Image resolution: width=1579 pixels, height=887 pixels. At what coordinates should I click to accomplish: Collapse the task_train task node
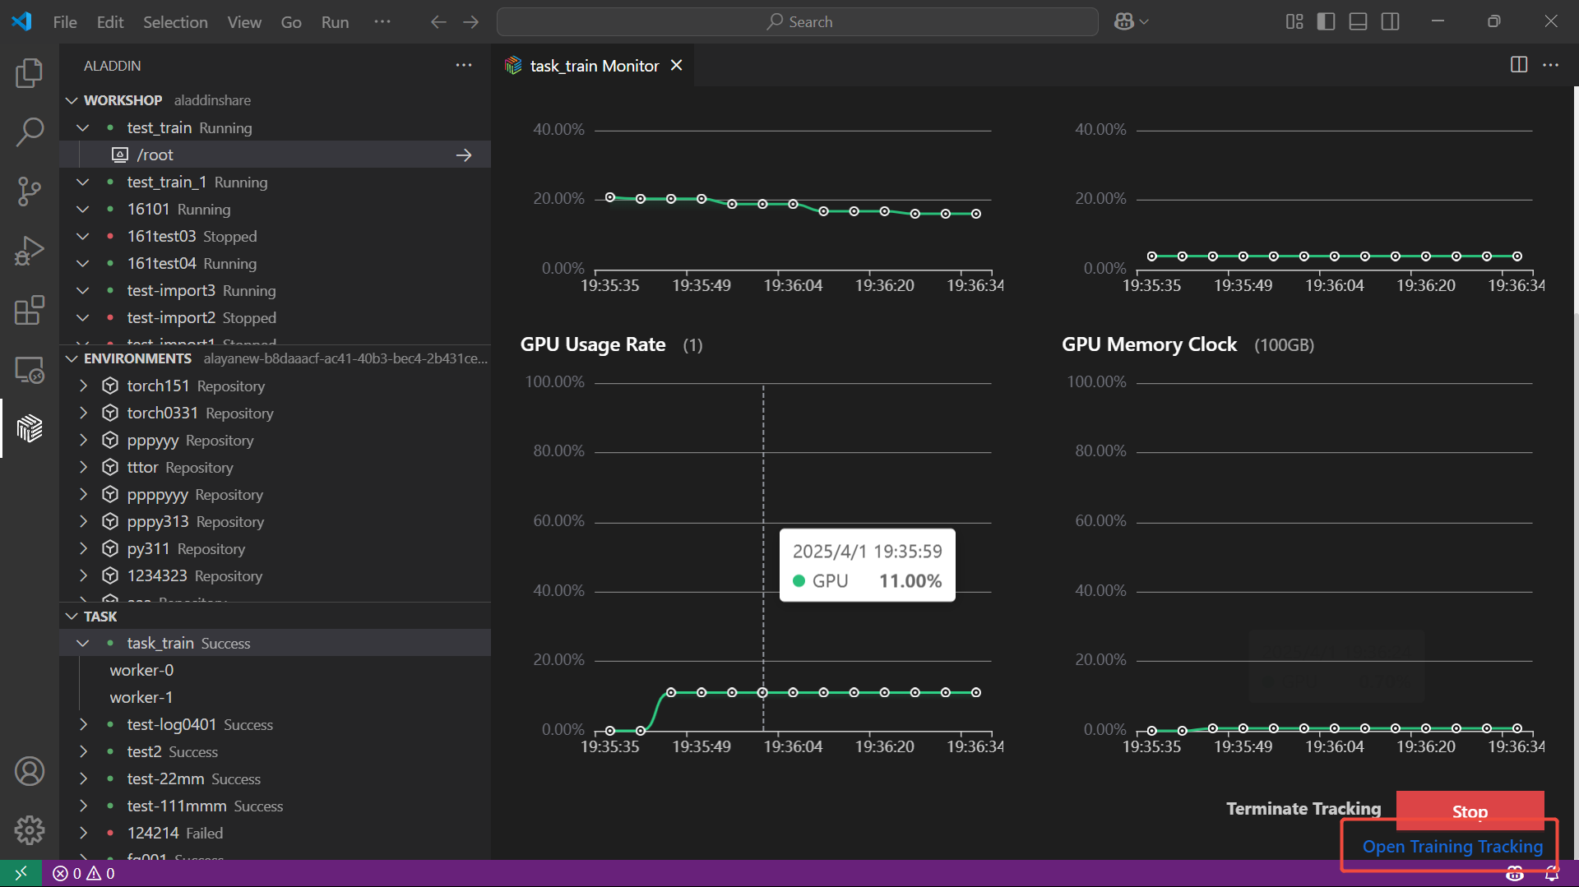[x=83, y=643]
